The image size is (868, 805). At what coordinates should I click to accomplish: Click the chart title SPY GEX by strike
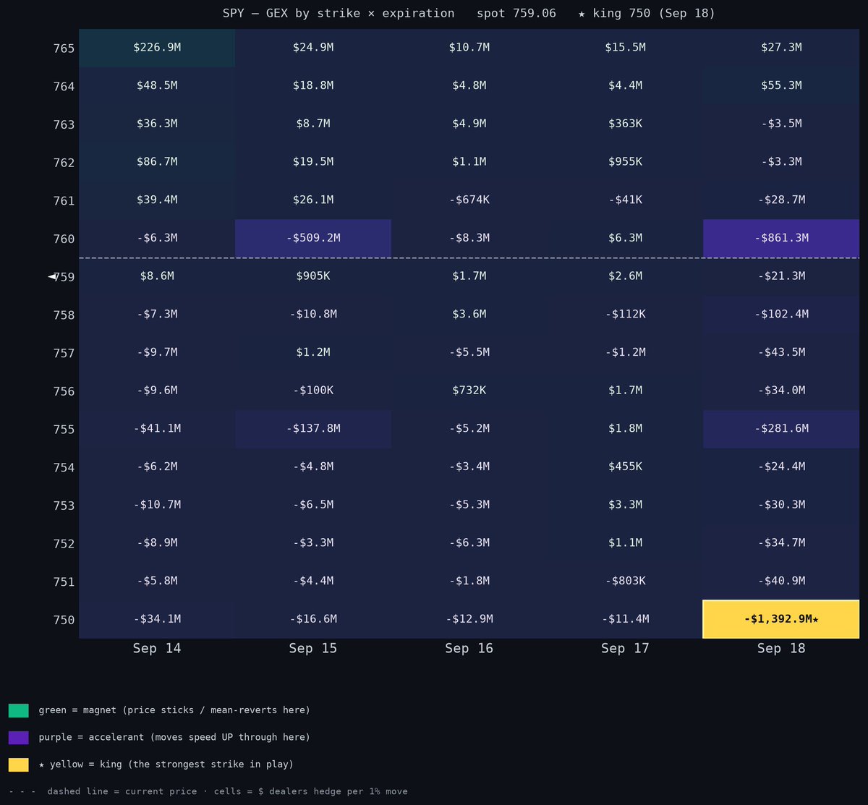click(338, 14)
